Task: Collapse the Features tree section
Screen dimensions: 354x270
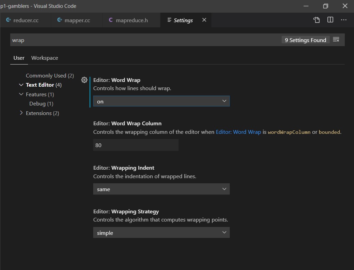Action: [21, 94]
